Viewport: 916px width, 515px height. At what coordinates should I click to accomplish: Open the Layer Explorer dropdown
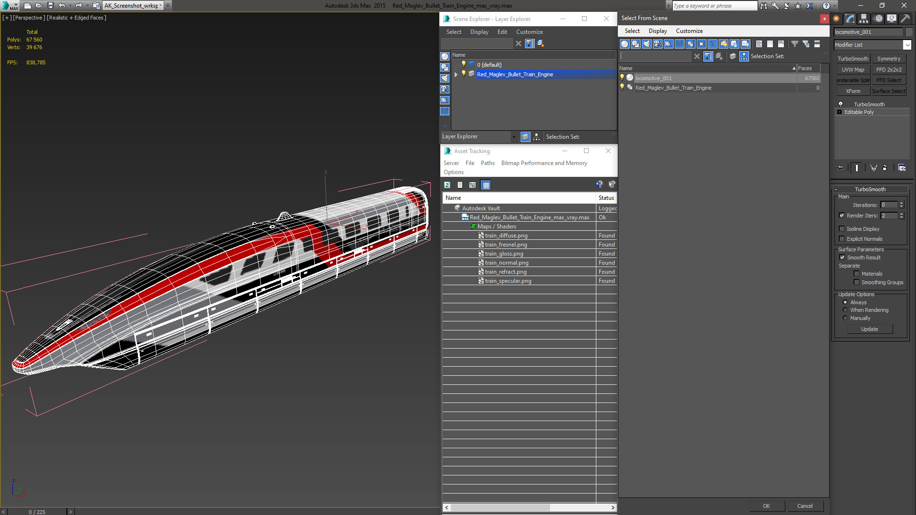point(513,137)
